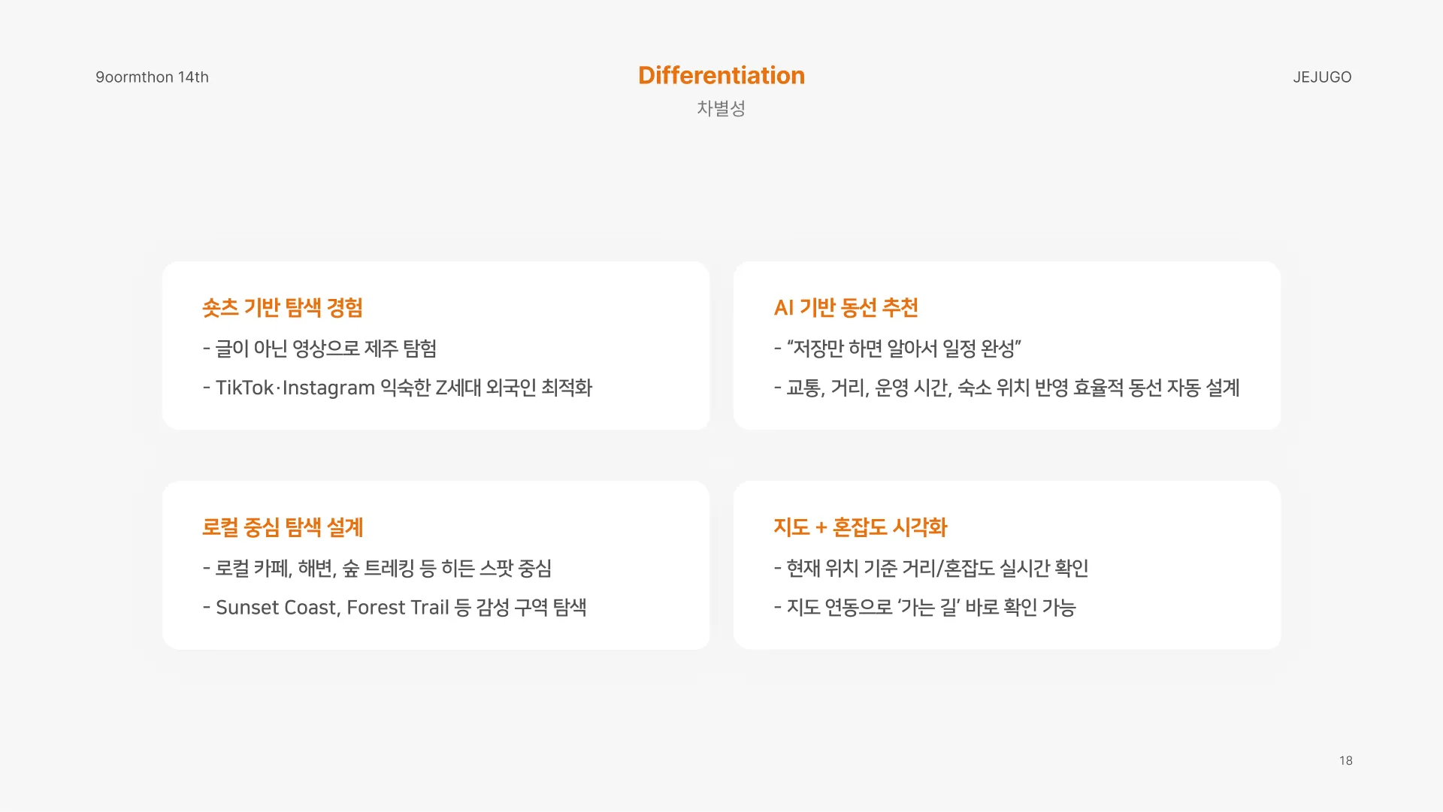Select the 숏츠 기반 탐색 경험 heading
The image size is (1443, 812).
tap(283, 307)
